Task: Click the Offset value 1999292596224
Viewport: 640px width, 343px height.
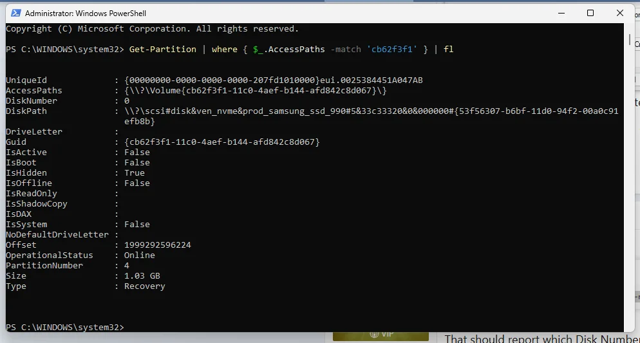Action: click(158, 245)
